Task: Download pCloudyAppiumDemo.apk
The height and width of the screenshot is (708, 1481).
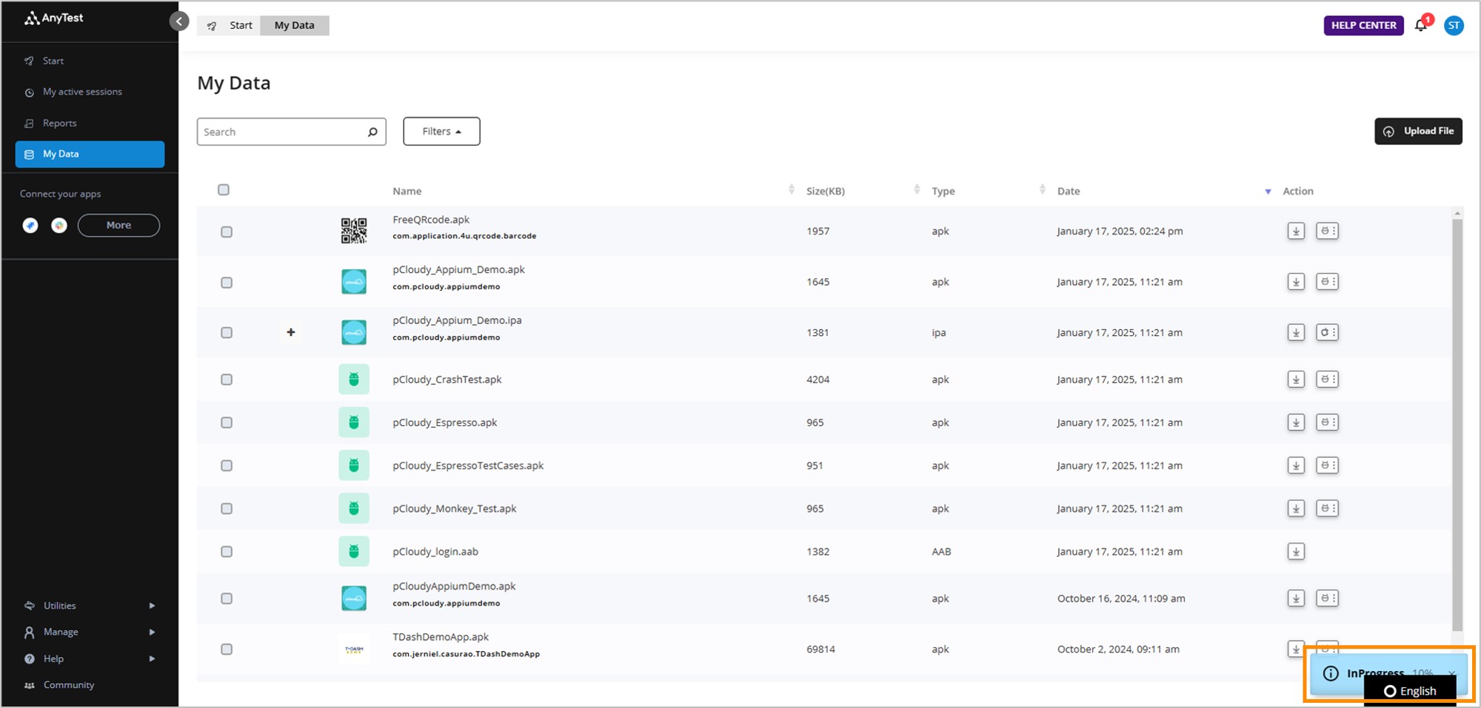Action: click(x=1296, y=598)
